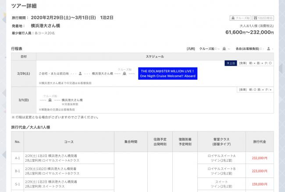The height and width of the screenshot is (192, 285).
Task: Click the room class ロイヤルスイートB ツイン(2名1室)
Action: (x=221, y=171)
